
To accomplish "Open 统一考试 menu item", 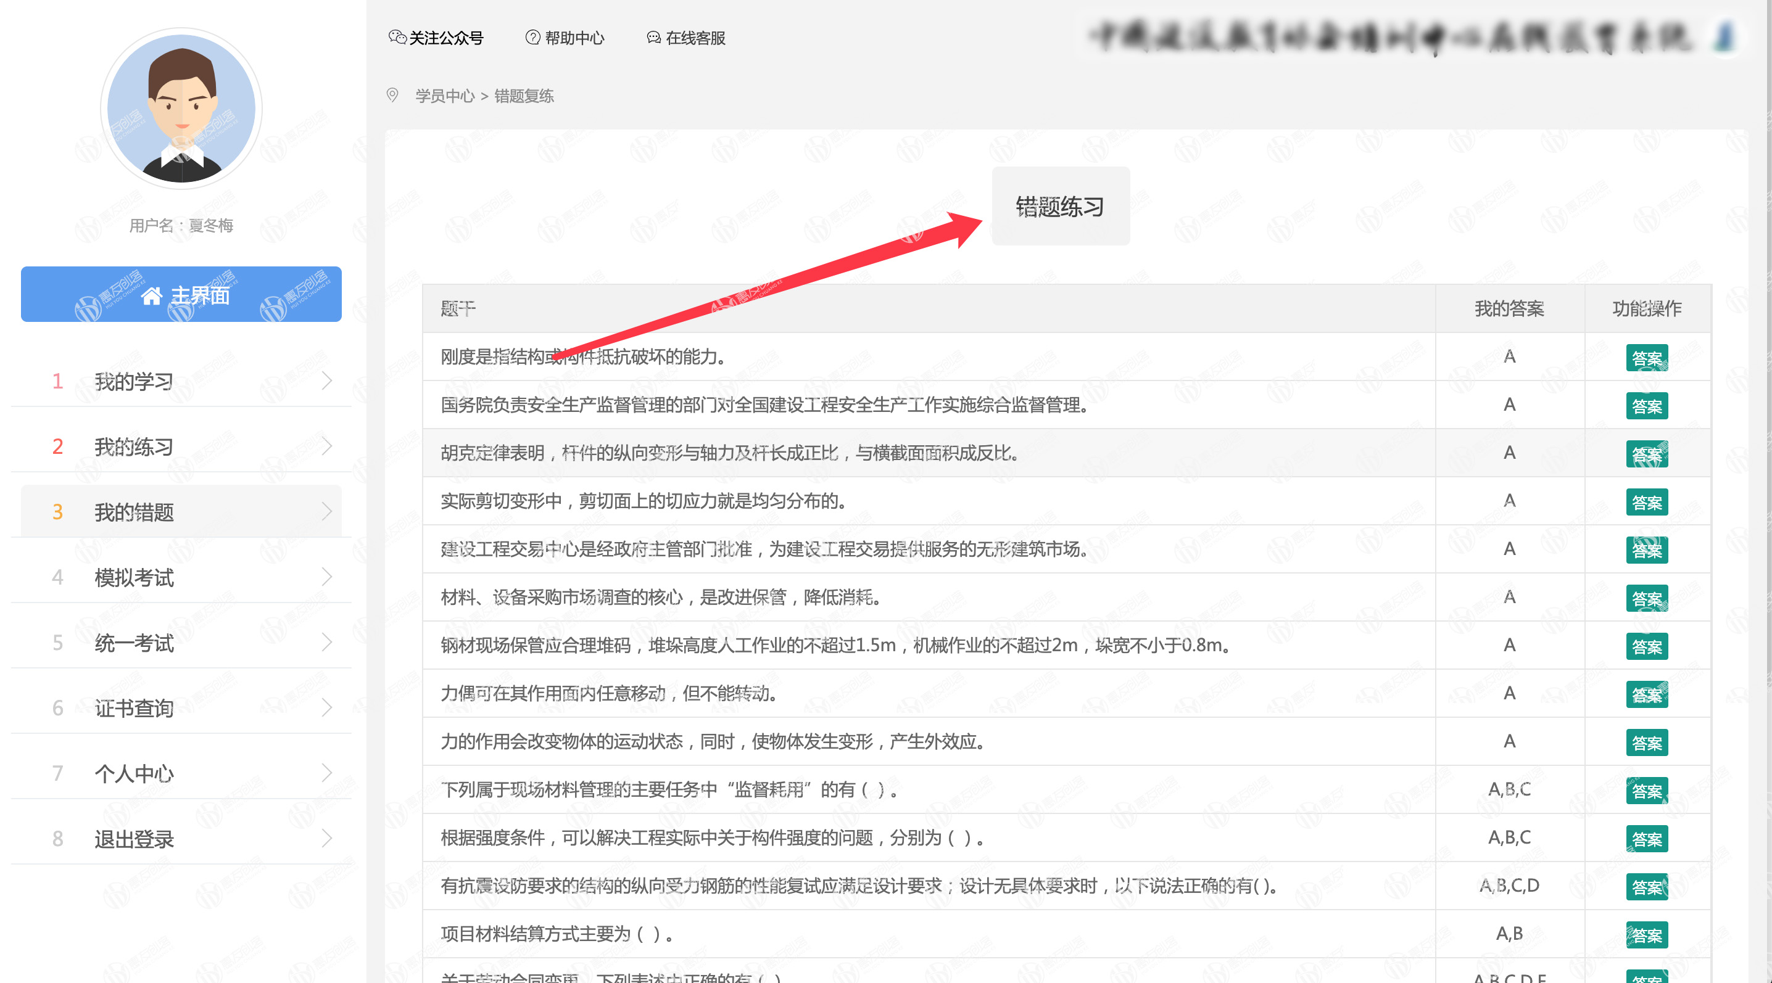I will 134,643.
